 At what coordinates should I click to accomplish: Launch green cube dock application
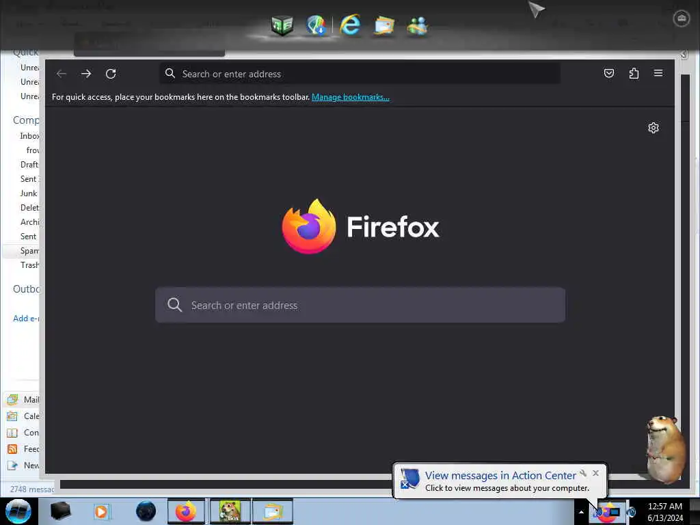tap(282, 25)
